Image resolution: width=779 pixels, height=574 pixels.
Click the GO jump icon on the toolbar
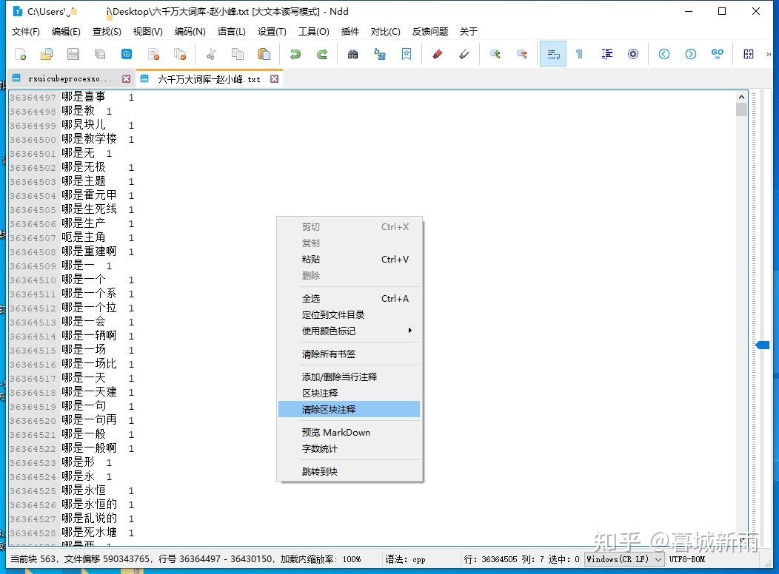716,54
